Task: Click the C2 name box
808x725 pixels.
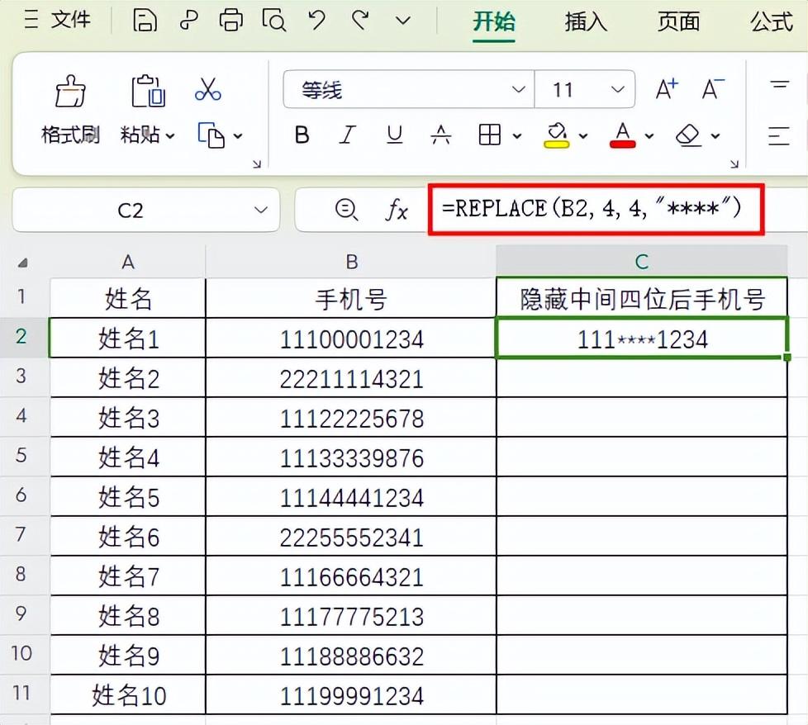Action: coord(130,210)
